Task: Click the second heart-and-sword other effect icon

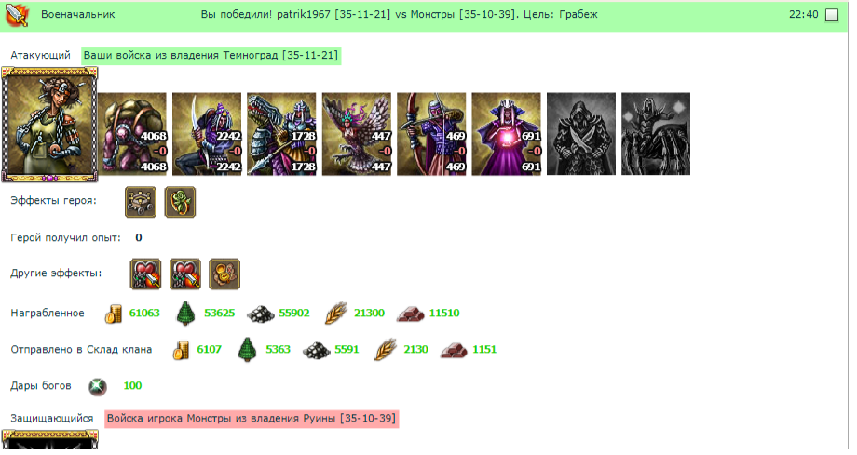Action: pyautogui.click(x=184, y=274)
